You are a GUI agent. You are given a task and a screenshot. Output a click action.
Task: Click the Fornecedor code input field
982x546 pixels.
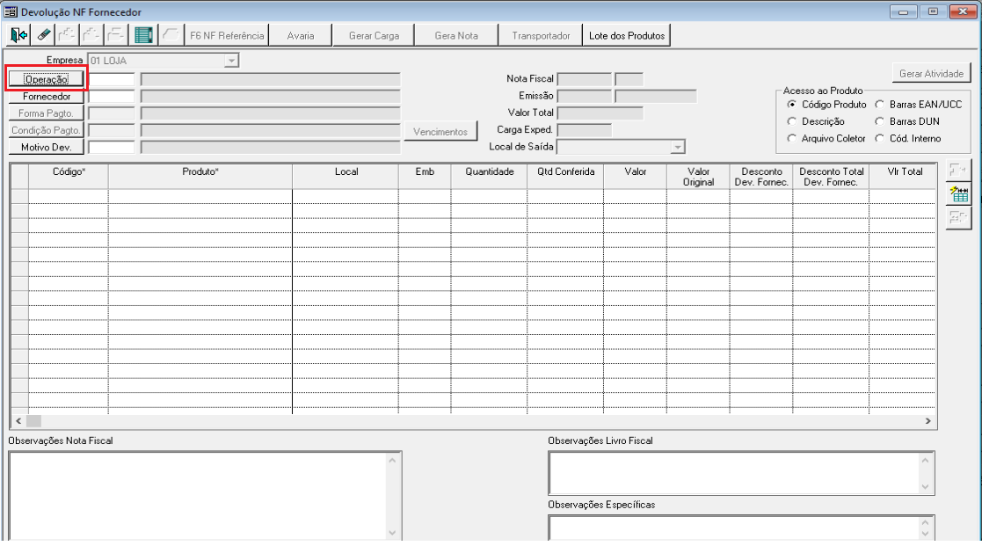click(112, 97)
